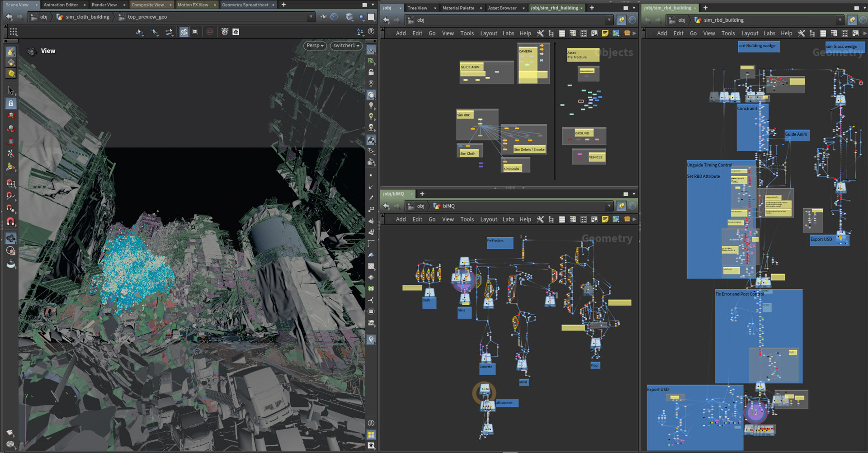Select the arrow Select tool in left toolbar
Viewport: 868px width, 453px height.
click(x=11, y=90)
